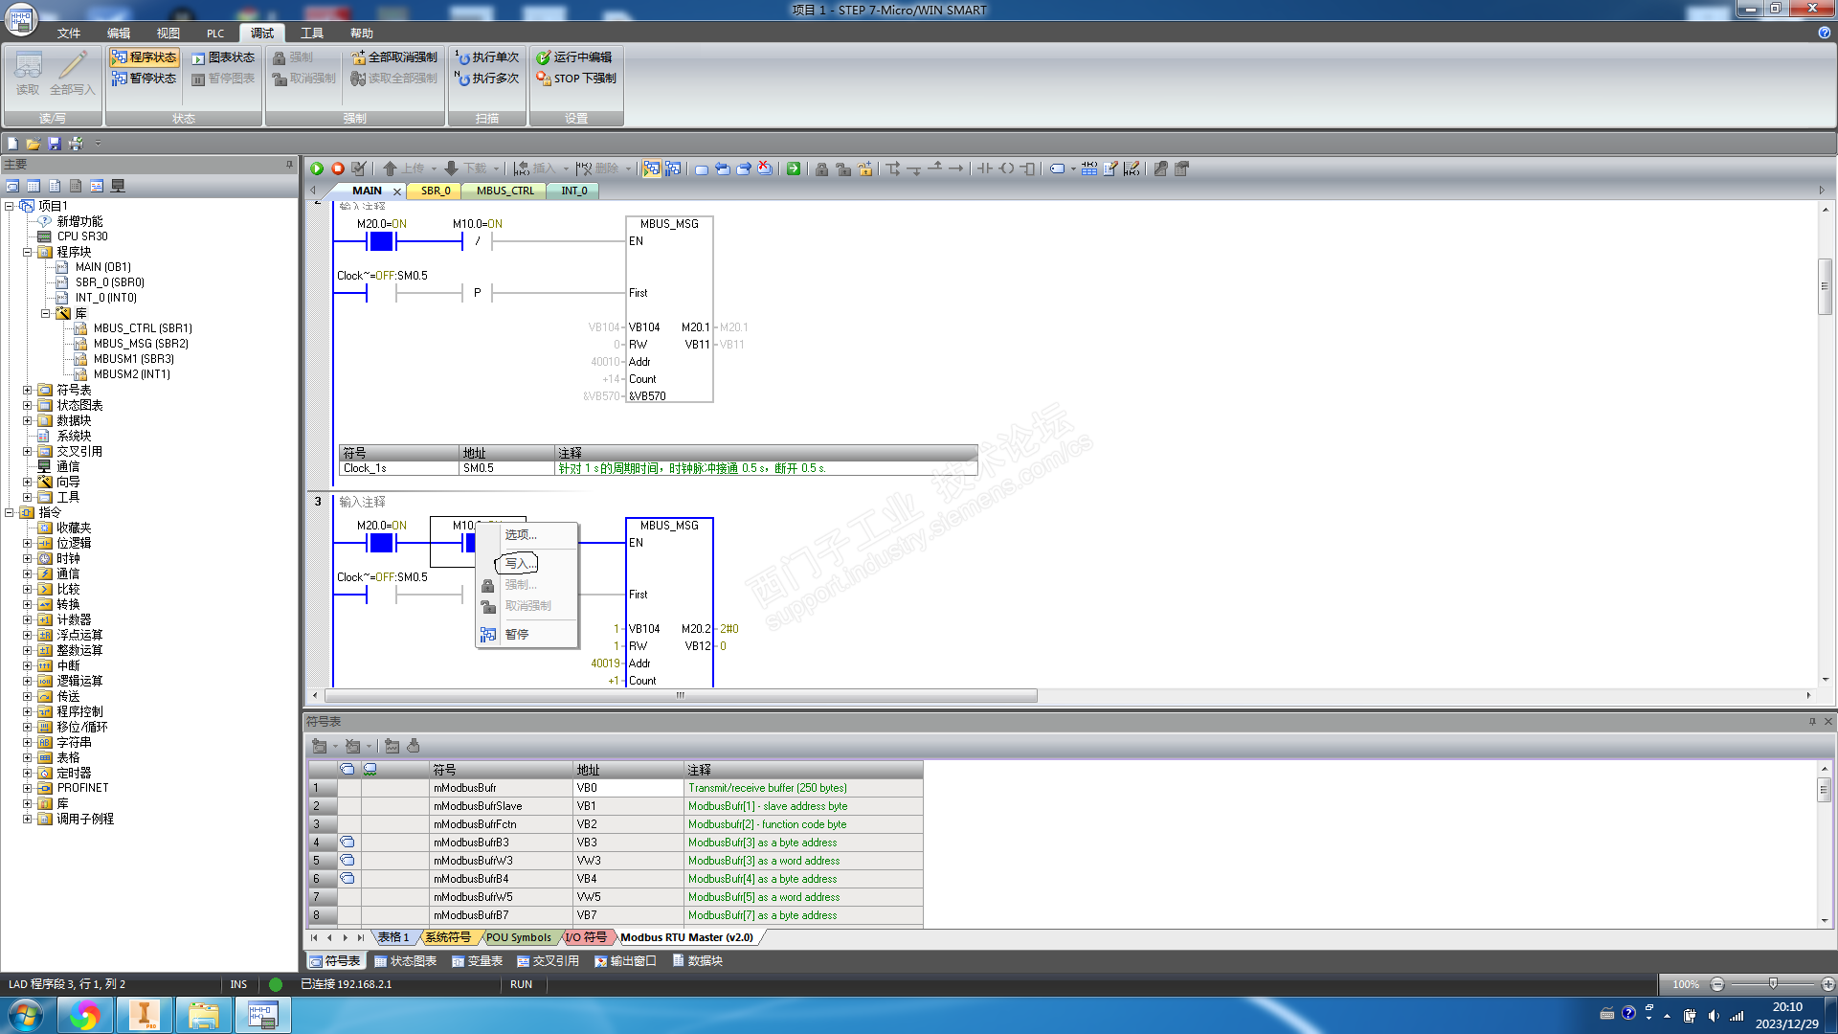Toggle Edit in Run mode (运行中编辑)
The height and width of the screenshot is (1034, 1838).
[573, 57]
